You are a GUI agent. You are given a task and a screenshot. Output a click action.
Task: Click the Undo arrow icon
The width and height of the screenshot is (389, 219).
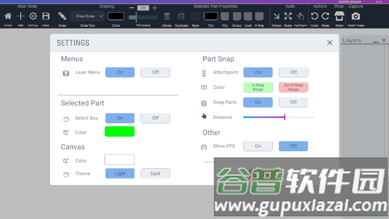tap(314, 16)
